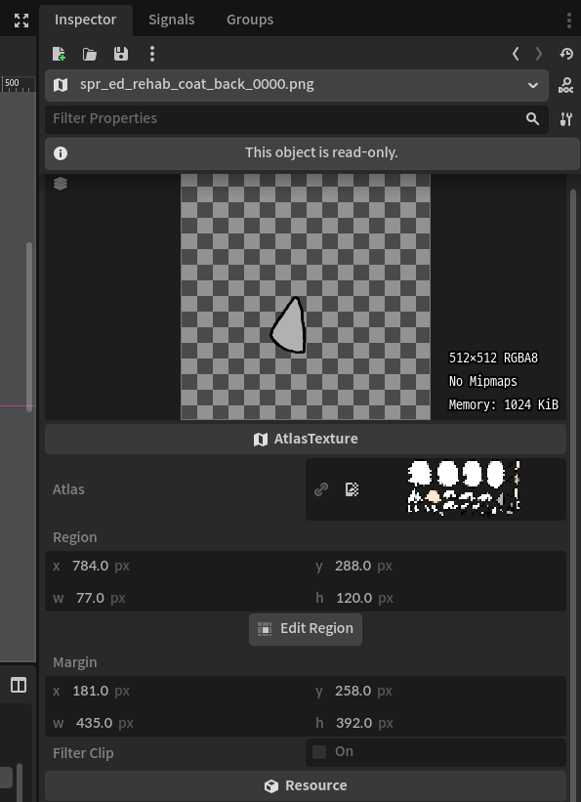
Task: Go to next edited object
Action: (539, 54)
